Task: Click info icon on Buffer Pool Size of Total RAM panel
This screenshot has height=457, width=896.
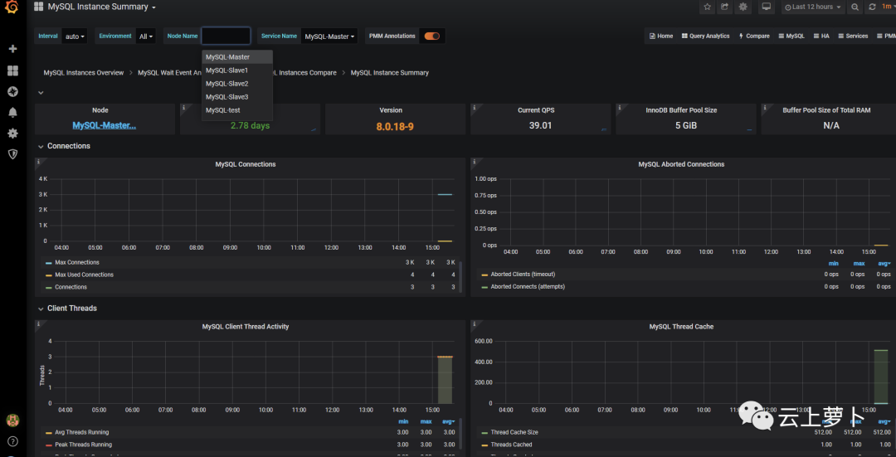Action: point(764,107)
